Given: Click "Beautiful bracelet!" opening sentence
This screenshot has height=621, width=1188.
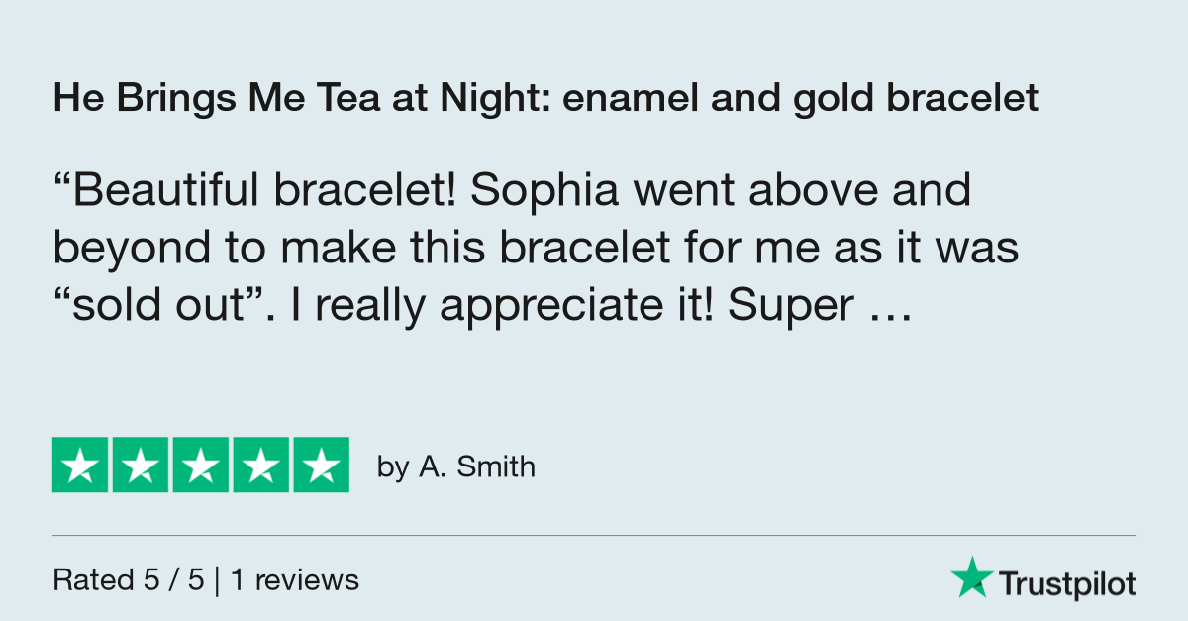Looking at the screenshot, I should [253, 191].
